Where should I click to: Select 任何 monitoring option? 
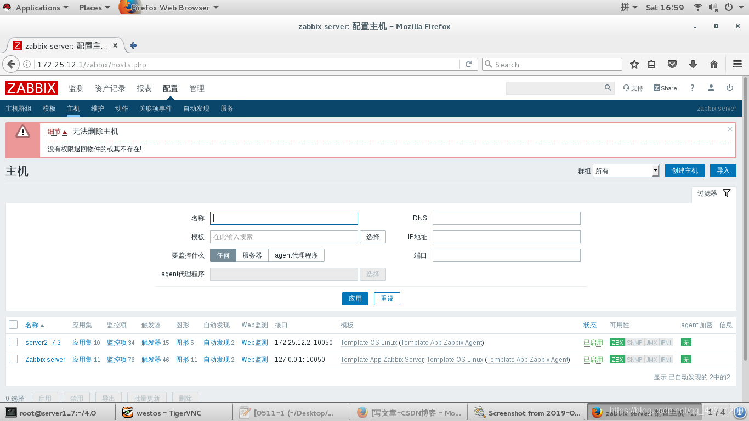click(x=223, y=255)
